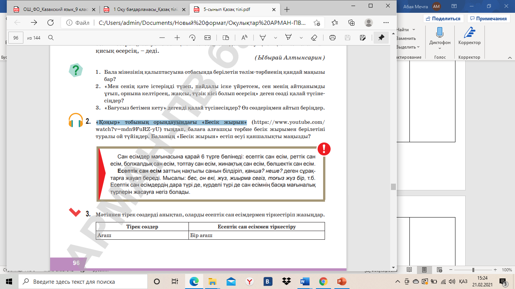Click Заменить in Word ribbon
The width and height of the screenshot is (515, 289).
coord(406,38)
